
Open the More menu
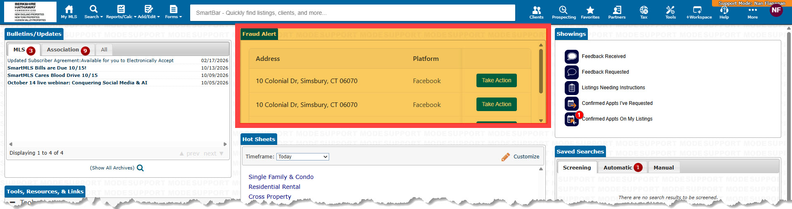(752, 12)
